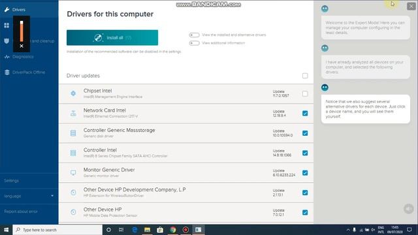Uncheck Other Device HP Development Company checkbox

pyautogui.click(x=305, y=193)
